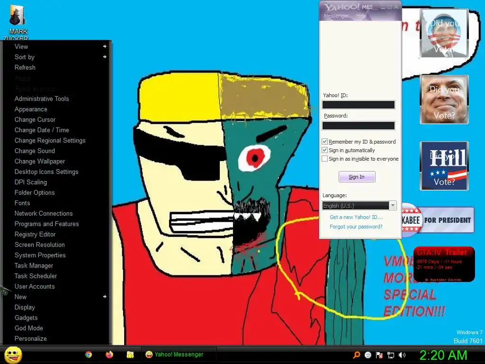This screenshot has width=485, height=364.
Task: Select Change Sound menu entry
Action: pyautogui.click(x=56, y=151)
